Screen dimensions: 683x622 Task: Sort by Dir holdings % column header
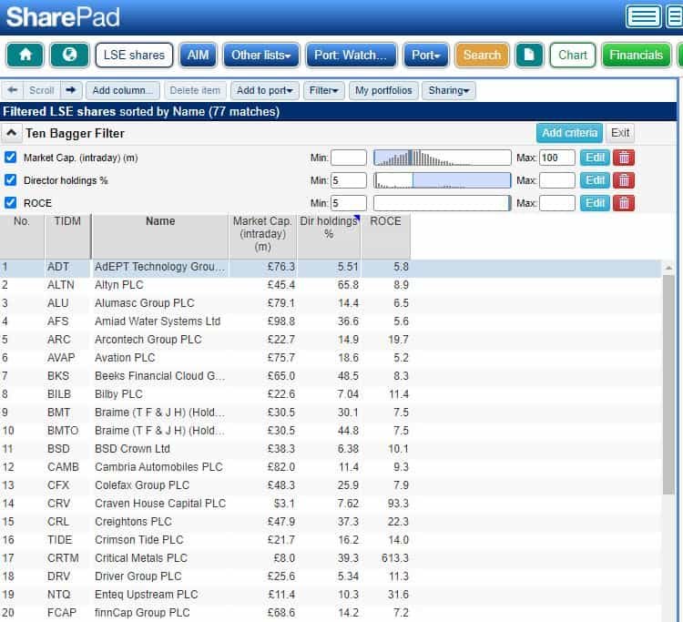[x=329, y=236]
